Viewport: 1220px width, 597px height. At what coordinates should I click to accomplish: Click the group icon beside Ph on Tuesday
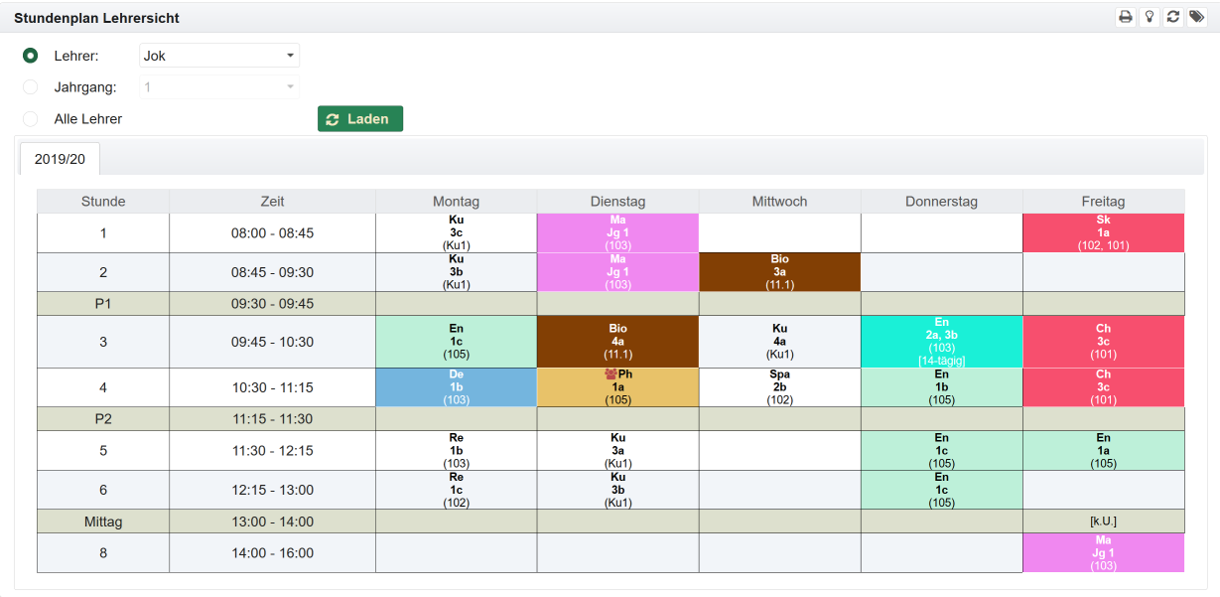point(610,374)
